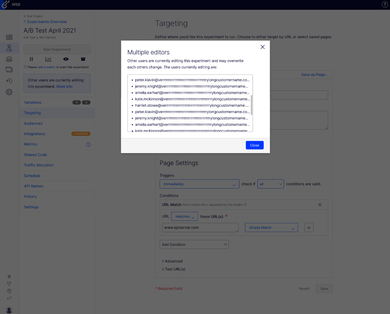Select the experiments flask sidebar icon

(9, 48)
